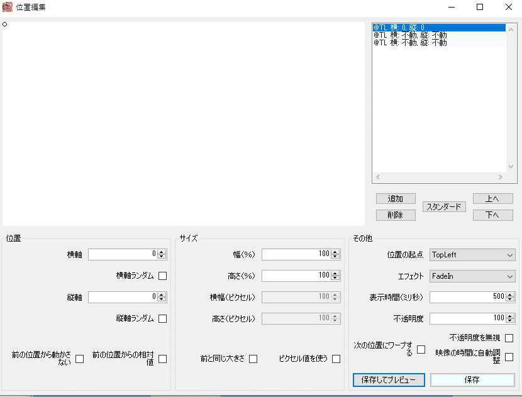Click list vertical scrollbar up arrow
This screenshot has width=522, height=397.
tap(511, 30)
